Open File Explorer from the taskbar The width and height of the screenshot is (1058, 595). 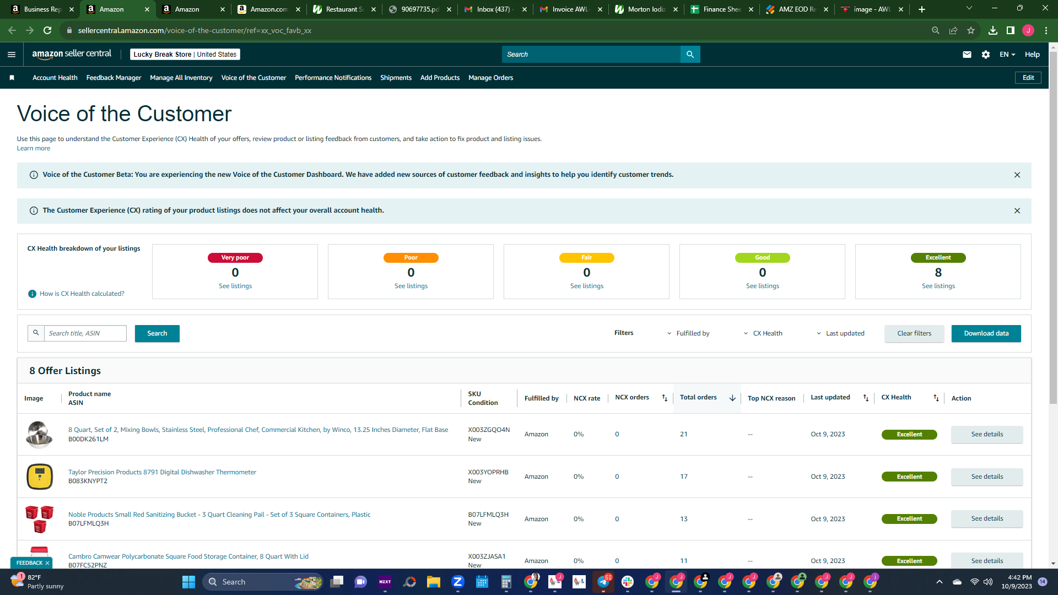coord(434,582)
